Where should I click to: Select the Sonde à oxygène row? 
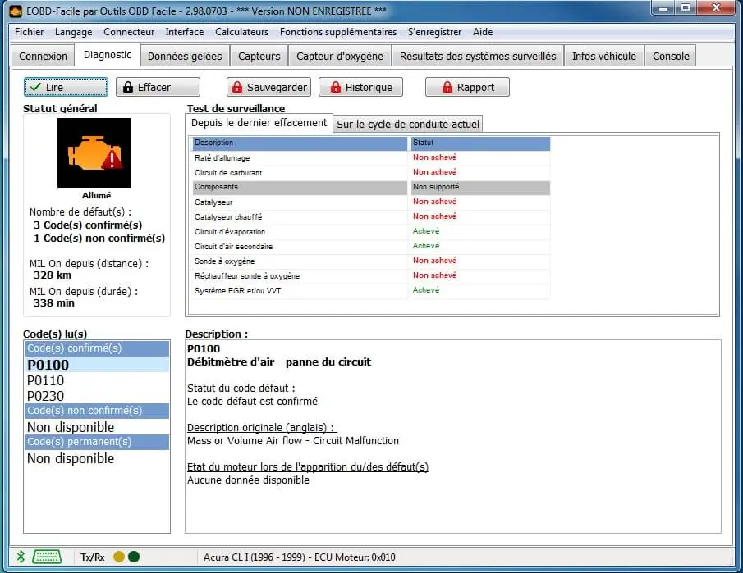(x=371, y=261)
